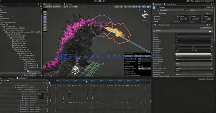Click the top bar search magnifier icon
The width and height of the screenshot is (216, 113).
[x=192, y=1]
